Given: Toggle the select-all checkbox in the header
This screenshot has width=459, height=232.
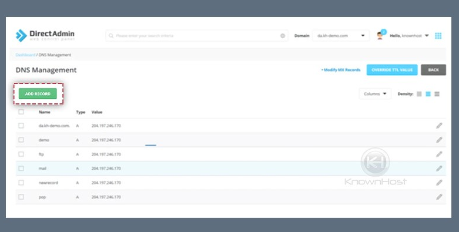Looking at the screenshot, I should 21,112.
